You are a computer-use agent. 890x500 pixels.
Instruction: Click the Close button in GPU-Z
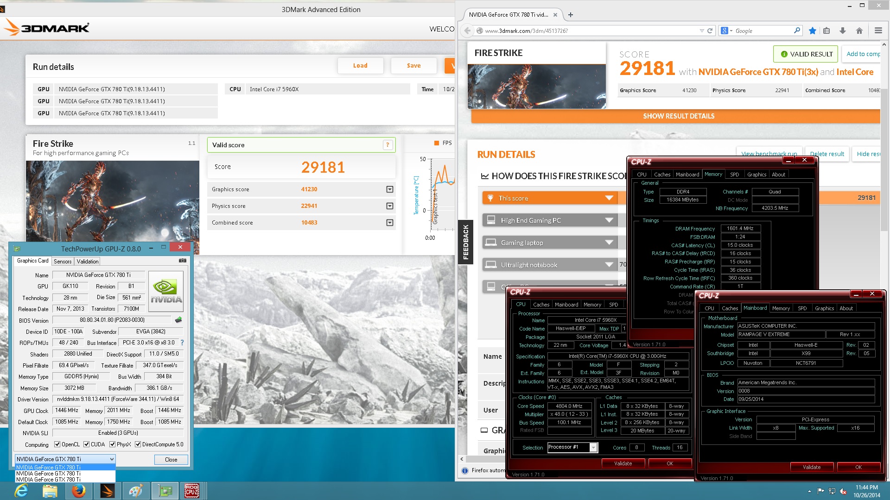tap(171, 460)
